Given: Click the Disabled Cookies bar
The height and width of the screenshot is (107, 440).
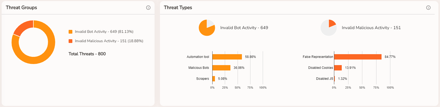Looking at the screenshot, I should click(x=338, y=68).
